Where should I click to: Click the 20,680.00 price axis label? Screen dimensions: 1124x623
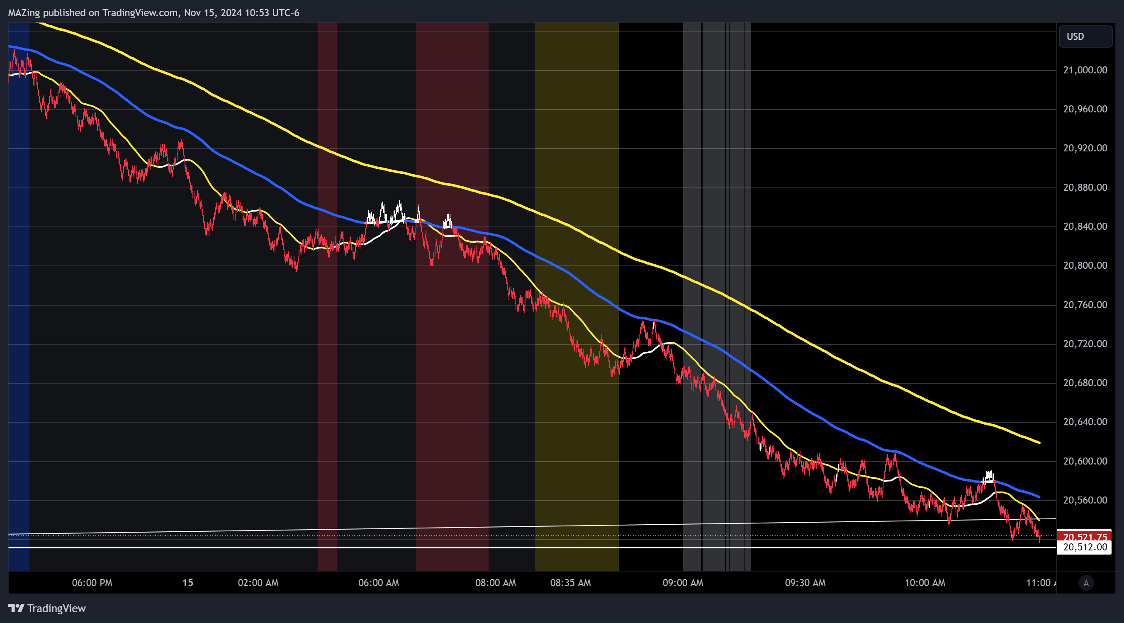pyautogui.click(x=1085, y=382)
